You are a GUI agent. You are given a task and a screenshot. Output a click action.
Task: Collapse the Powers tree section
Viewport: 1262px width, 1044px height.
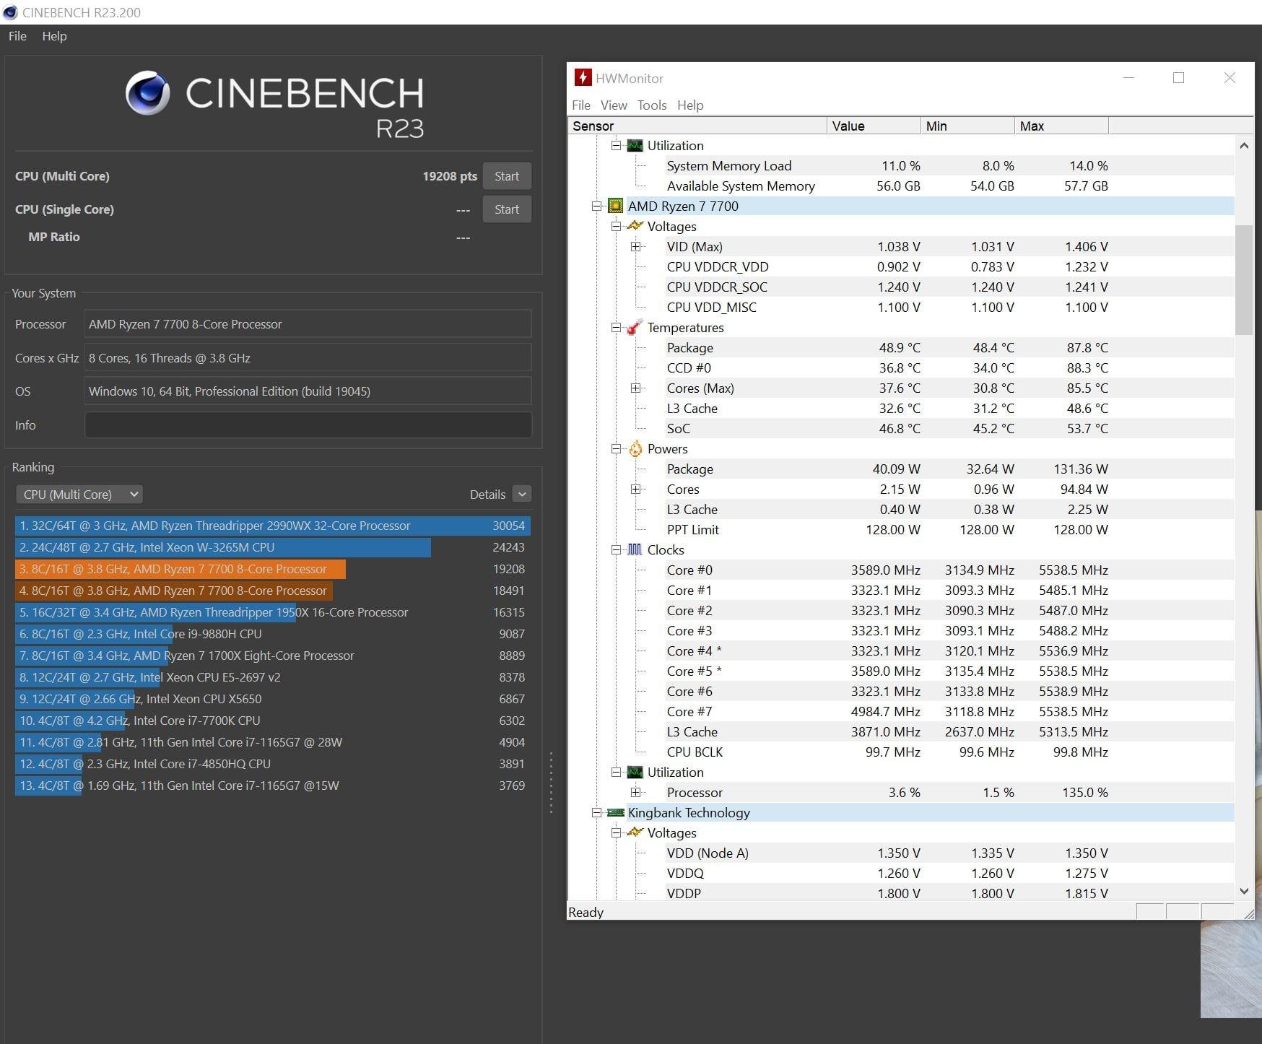coord(616,448)
